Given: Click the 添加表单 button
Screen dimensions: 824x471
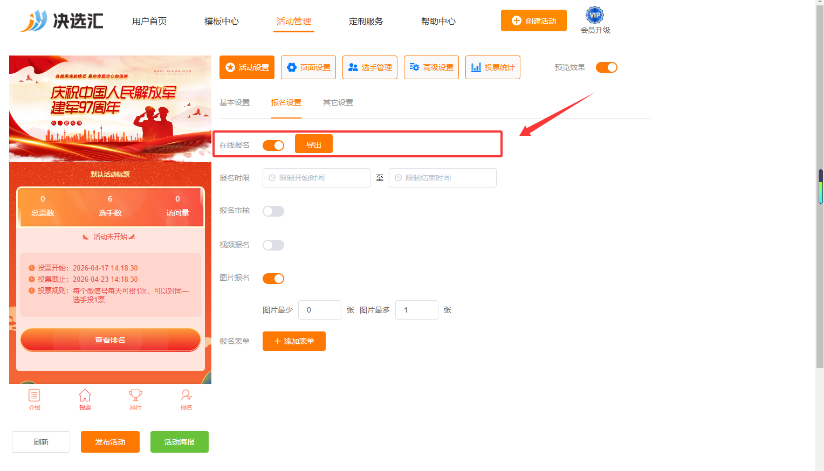Looking at the screenshot, I should click(294, 341).
